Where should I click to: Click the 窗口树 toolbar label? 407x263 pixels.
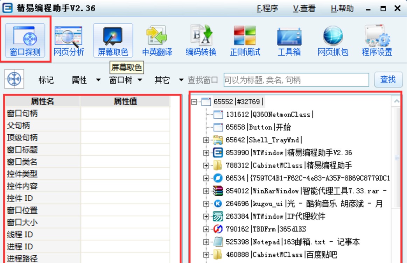(x=121, y=80)
